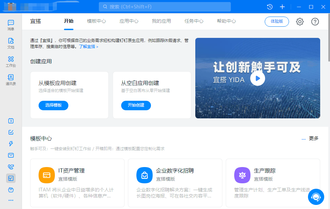Open the phone call icon in sidebar
330x209 pixels.
[x=11, y=167]
